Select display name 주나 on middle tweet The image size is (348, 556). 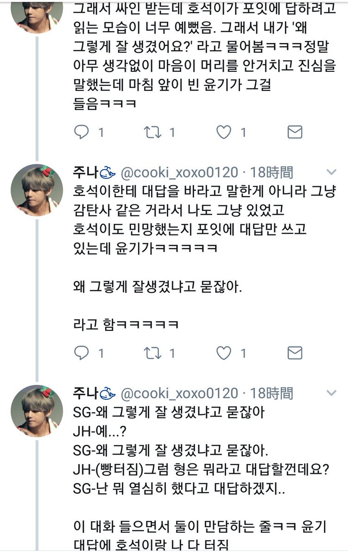click(85, 173)
